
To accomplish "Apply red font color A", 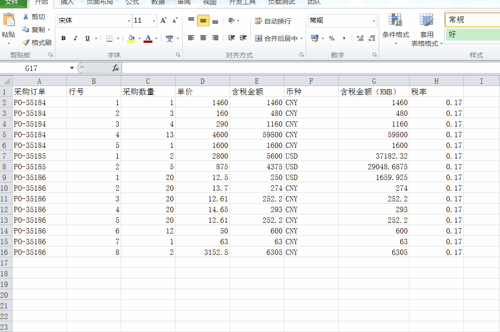I will tap(148, 38).
